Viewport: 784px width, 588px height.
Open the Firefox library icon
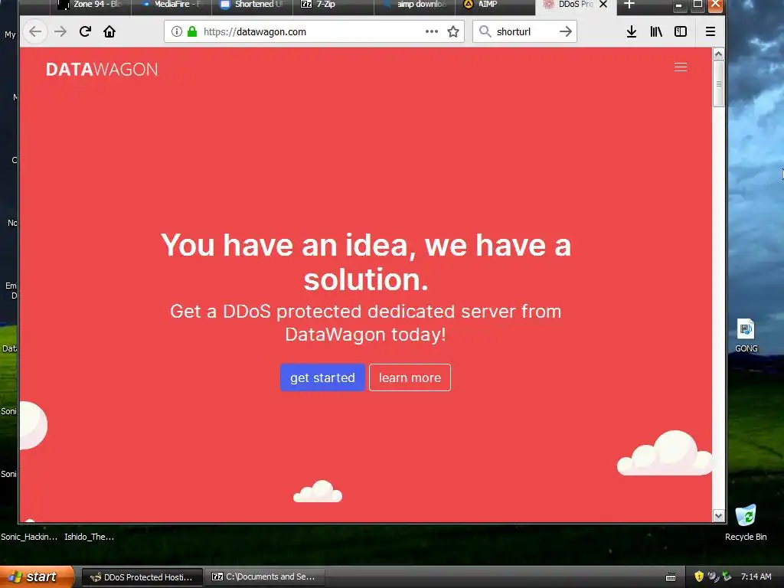coord(656,32)
